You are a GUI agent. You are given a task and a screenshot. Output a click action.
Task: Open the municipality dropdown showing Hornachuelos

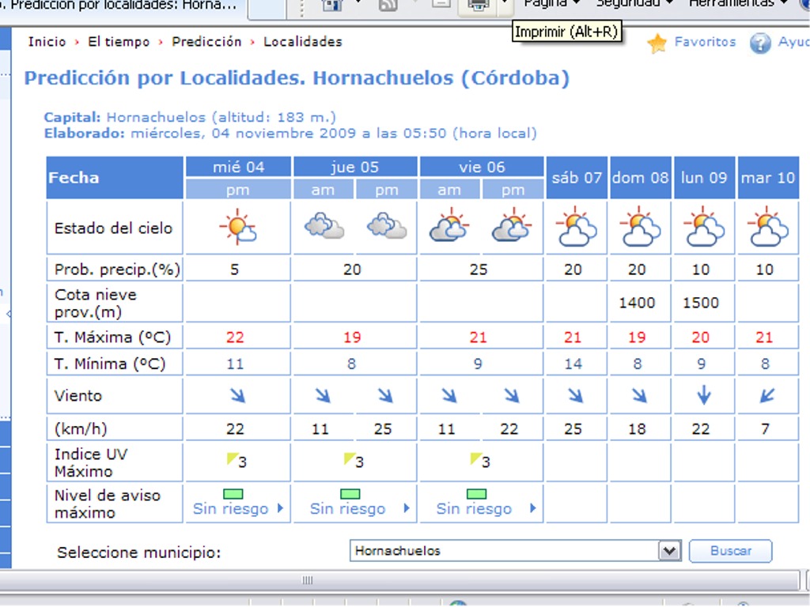(x=670, y=551)
